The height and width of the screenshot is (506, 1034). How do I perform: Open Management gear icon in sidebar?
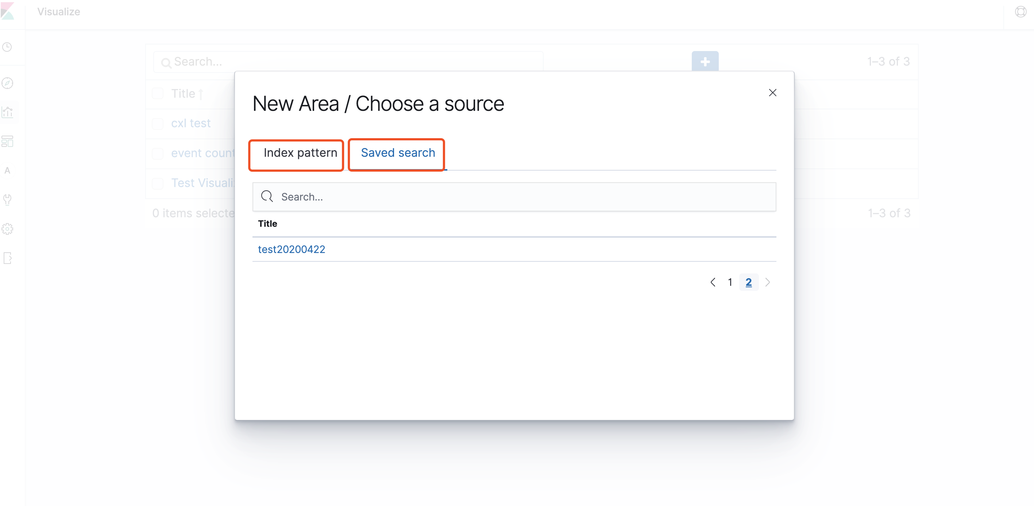coord(7,229)
